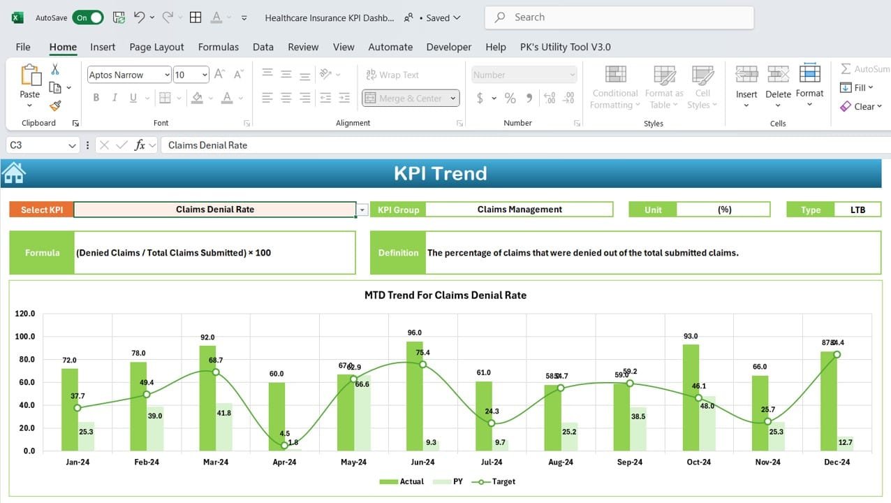Open the Select KPI dropdown arrow

pos(362,210)
